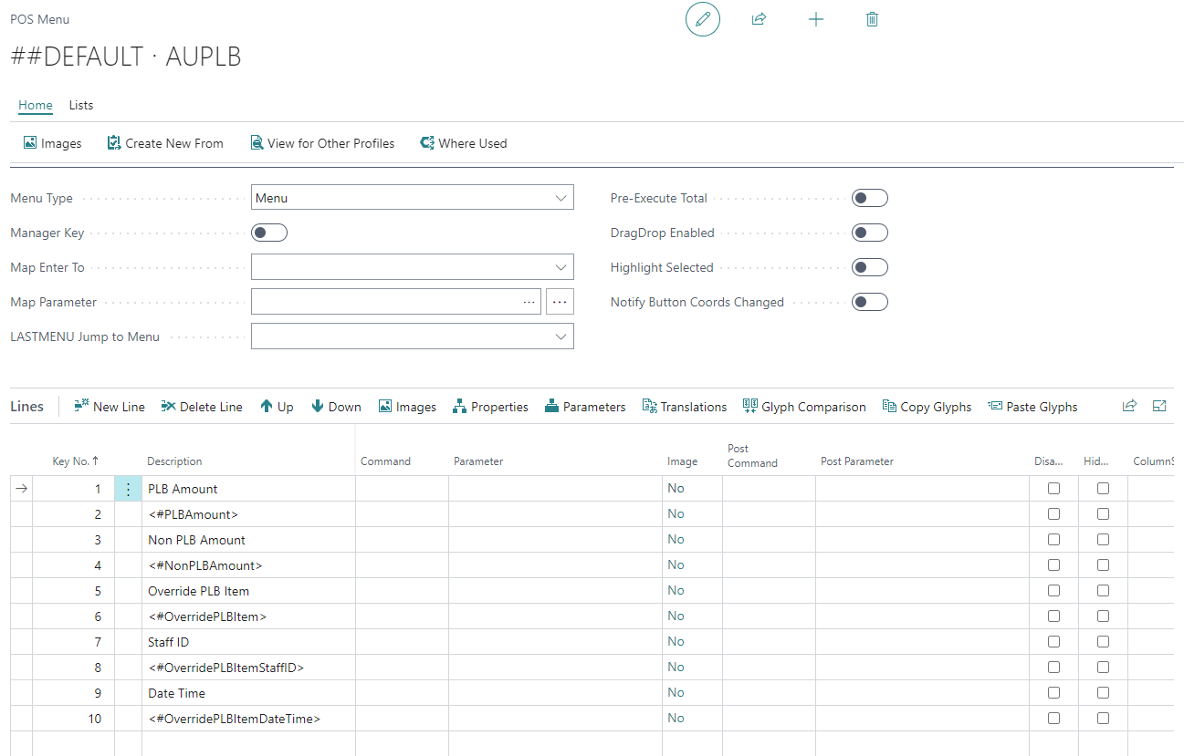Open the Menu Type dropdown
Screen dimensions: 1184x756
pyautogui.click(x=412, y=198)
